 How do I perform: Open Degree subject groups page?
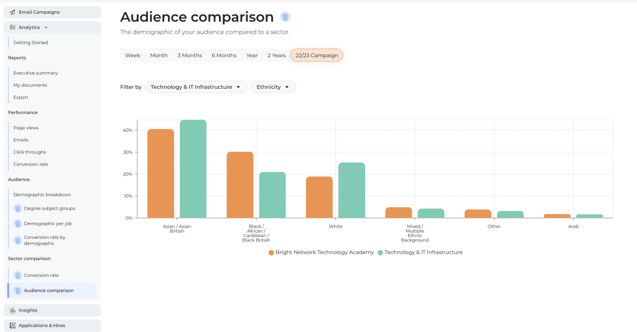50,209
